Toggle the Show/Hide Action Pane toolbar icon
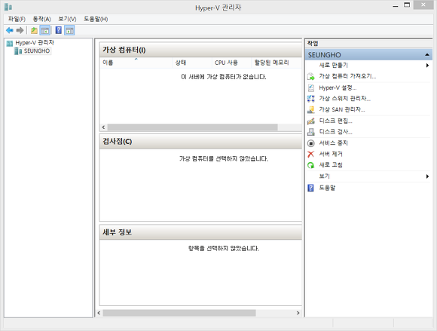The width and height of the screenshot is (437, 331). pyautogui.click(x=69, y=30)
